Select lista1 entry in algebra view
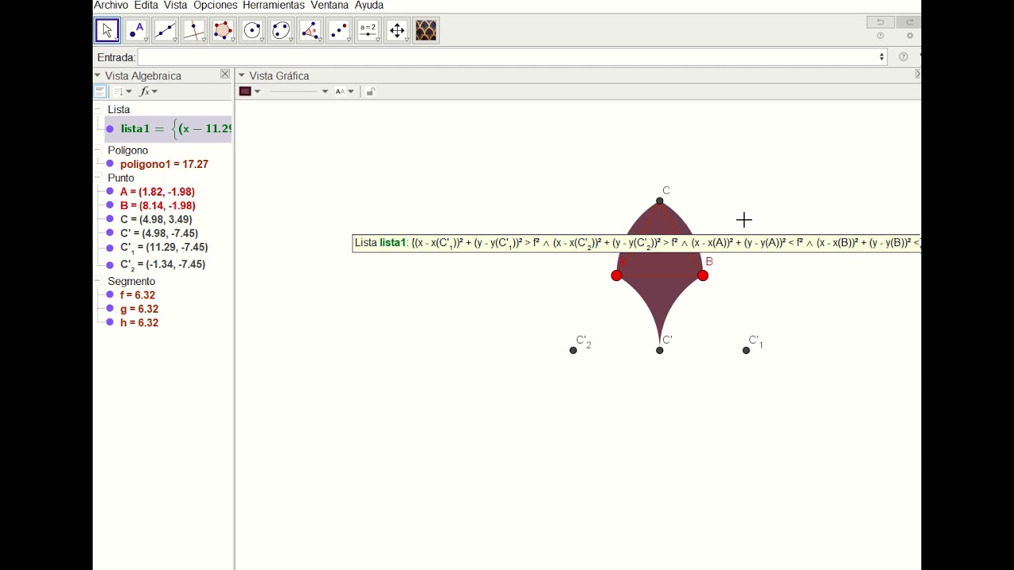 pyautogui.click(x=169, y=129)
